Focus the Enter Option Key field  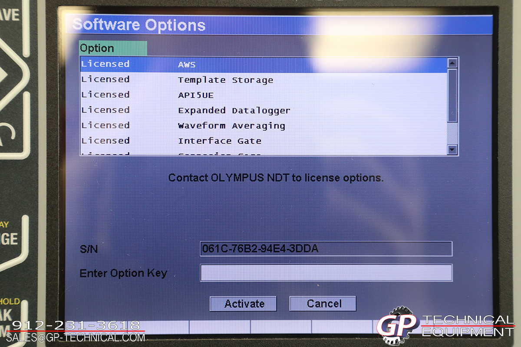[326, 273]
